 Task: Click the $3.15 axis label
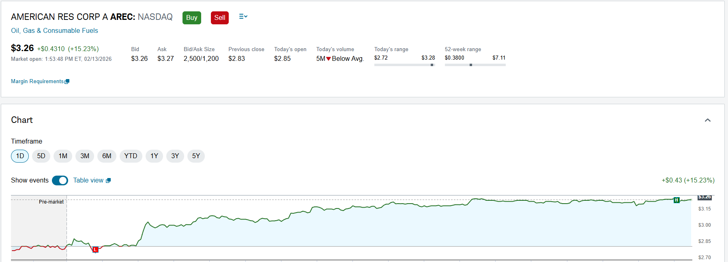pyautogui.click(x=704, y=209)
